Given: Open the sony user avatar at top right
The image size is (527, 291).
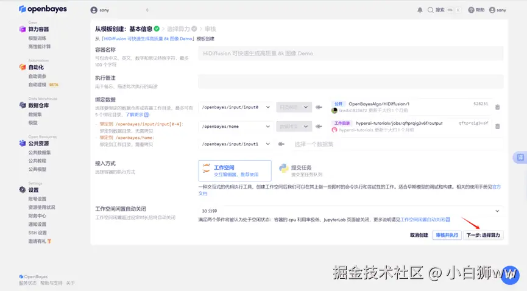Looking at the screenshot, I should pyautogui.click(x=492, y=10).
